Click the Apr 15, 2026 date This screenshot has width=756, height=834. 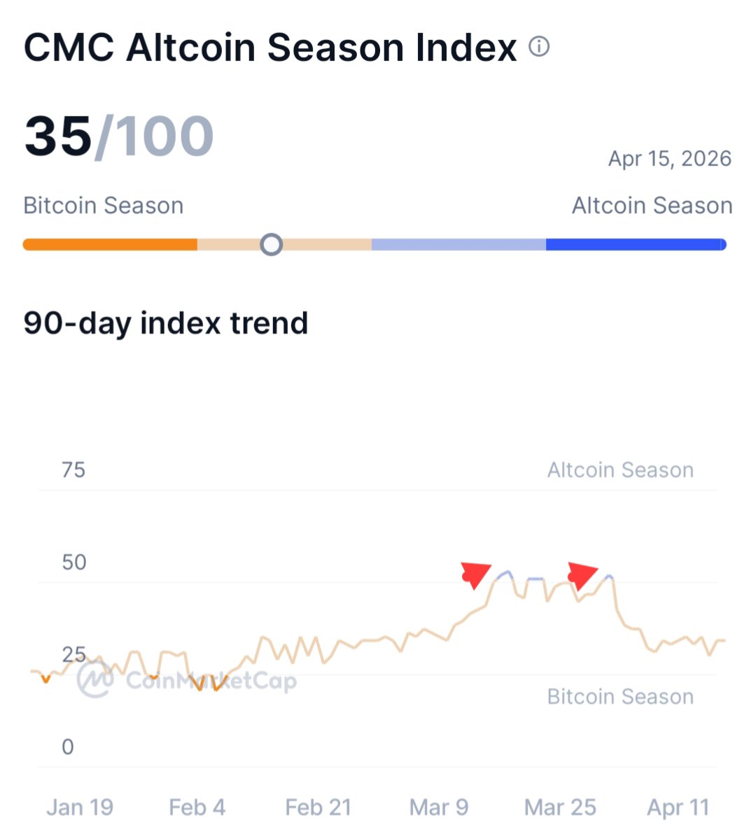tap(669, 159)
